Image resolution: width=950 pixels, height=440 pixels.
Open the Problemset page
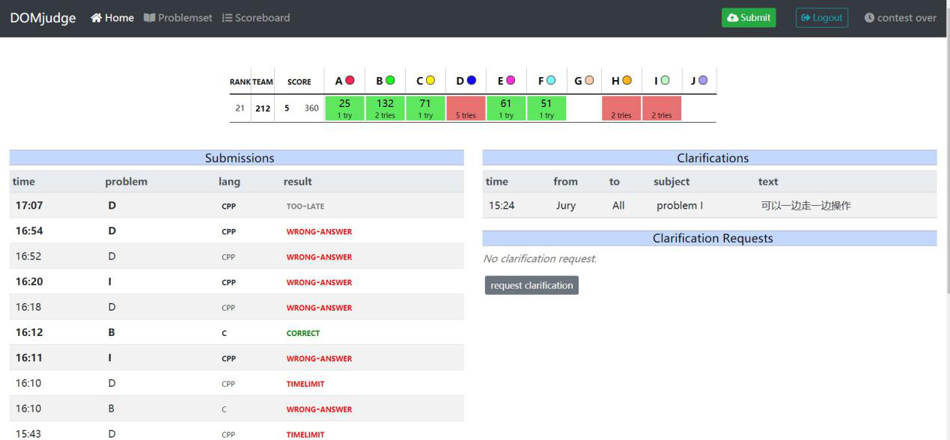tap(178, 18)
